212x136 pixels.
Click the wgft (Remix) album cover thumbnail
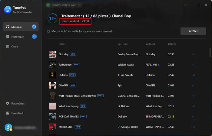coord(52,96)
